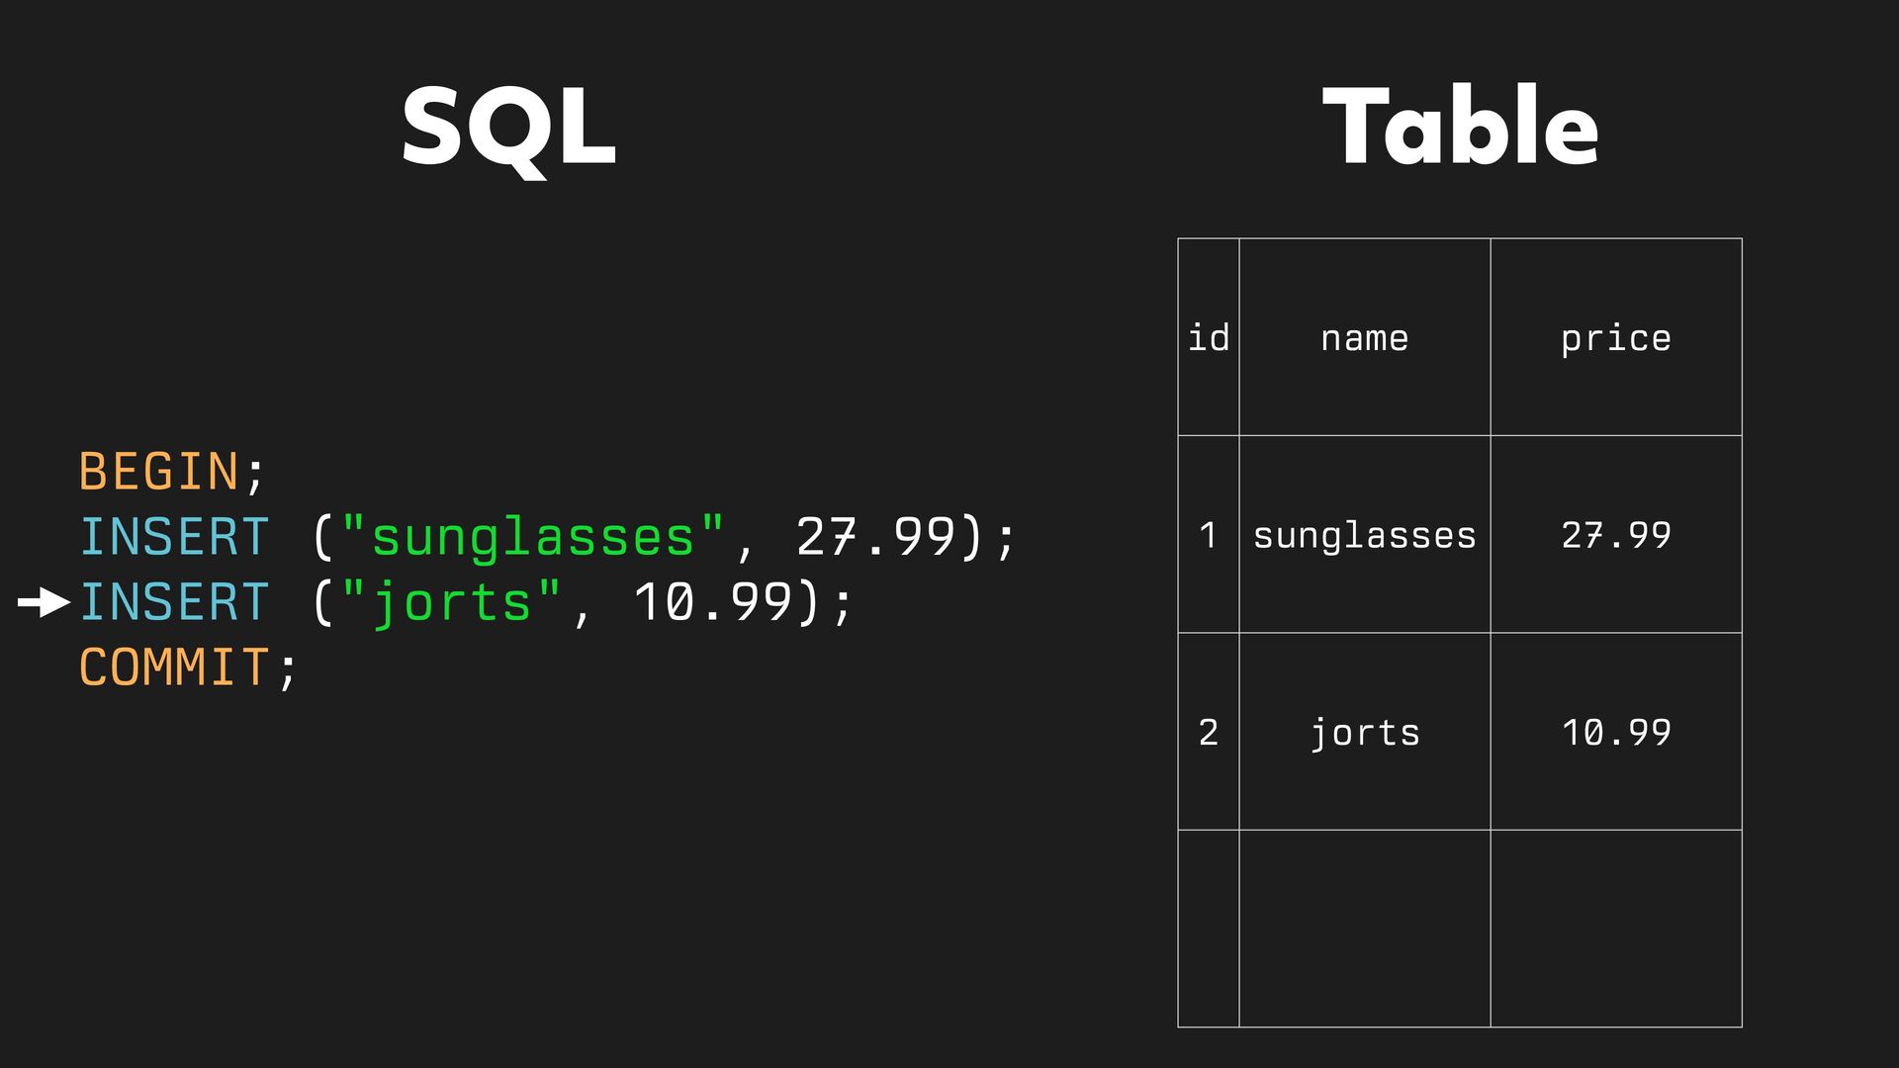Click the COMMIT keyword
The width and height of the screenshot is (1899, 1068).
click(174, 667)
